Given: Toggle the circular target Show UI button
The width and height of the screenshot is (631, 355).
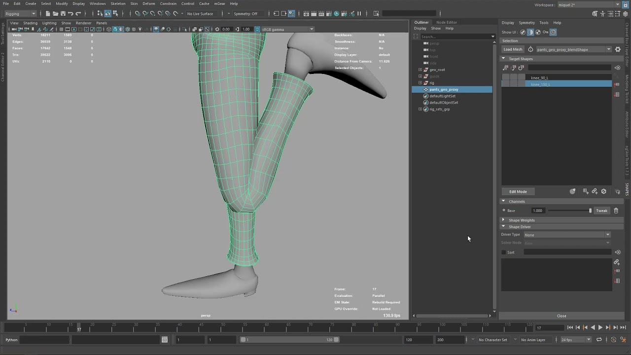Looking at the screenshot, I should point(553,33).
